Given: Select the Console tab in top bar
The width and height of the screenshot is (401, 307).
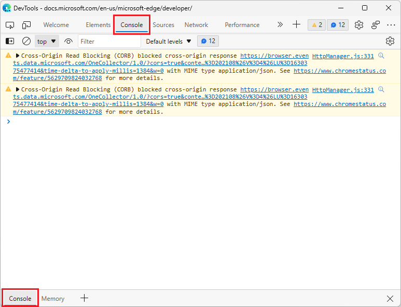Looking at the screenshot, I should 132,25.
